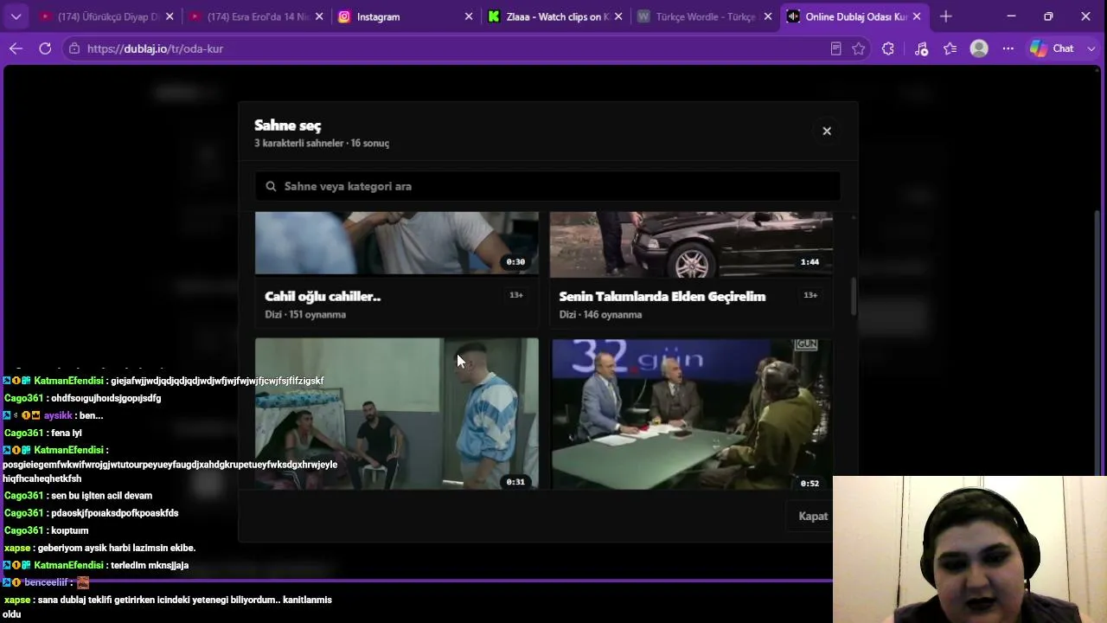Open reader view icon in address bar
The height and width of the screenshot is (623, 1107).
(x=835, y=48)
